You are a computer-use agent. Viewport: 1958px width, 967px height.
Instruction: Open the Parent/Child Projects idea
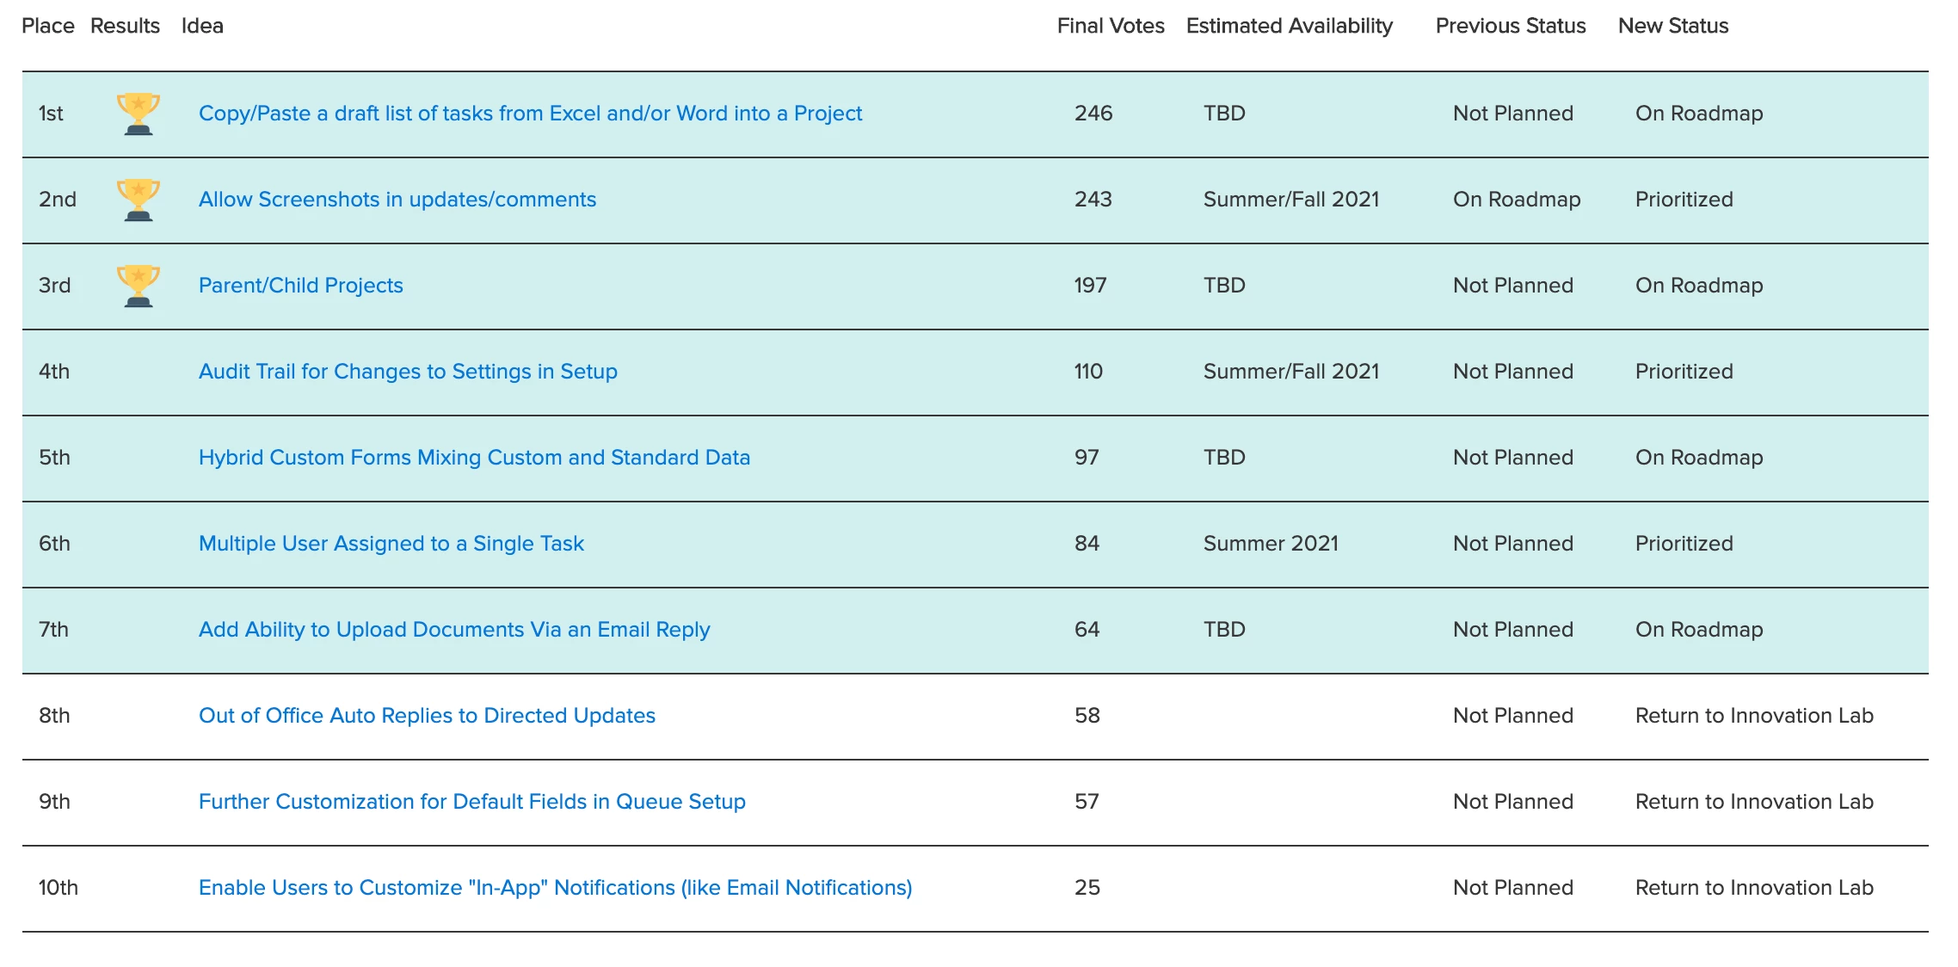click(x=301, y=286)
